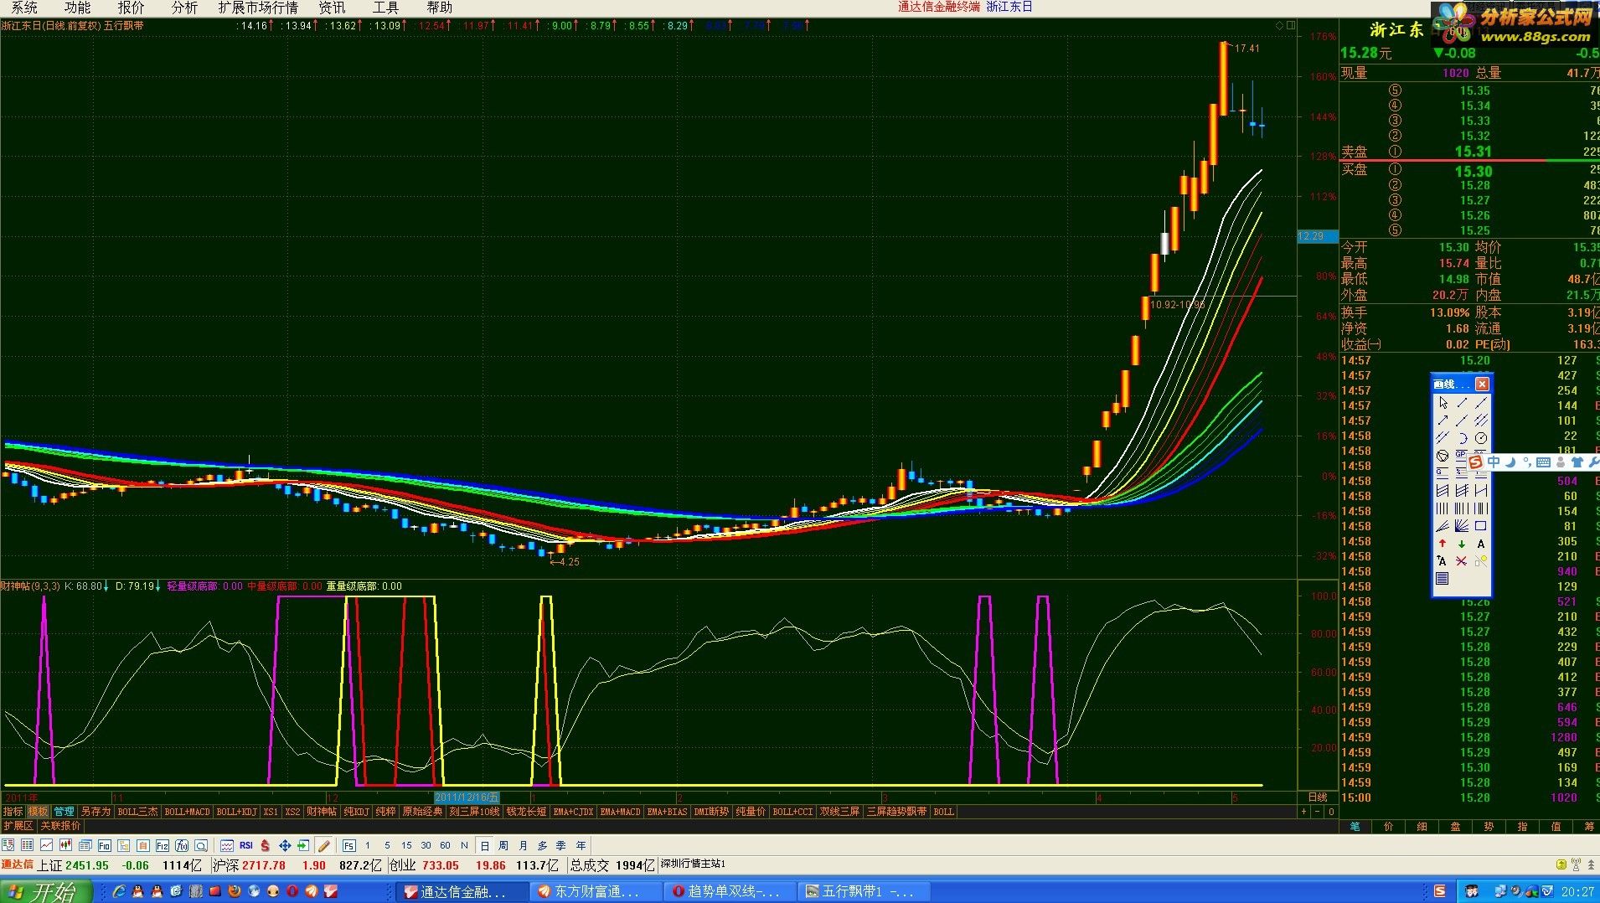This screenshot has width=1600, height=903.
Task: Select the Gann fan lines tool
Action: [x=1462, y=526]
